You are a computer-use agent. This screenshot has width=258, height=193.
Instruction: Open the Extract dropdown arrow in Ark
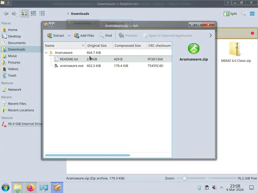pyautogui.click(x=69, y=35)
